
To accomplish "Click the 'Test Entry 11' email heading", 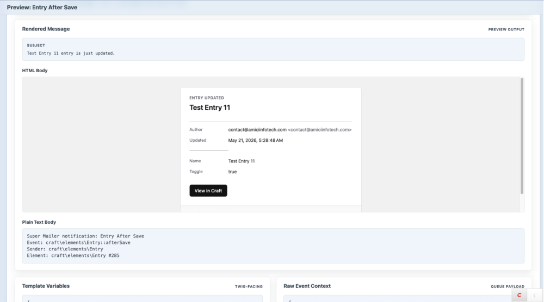I will pos(209,108).
